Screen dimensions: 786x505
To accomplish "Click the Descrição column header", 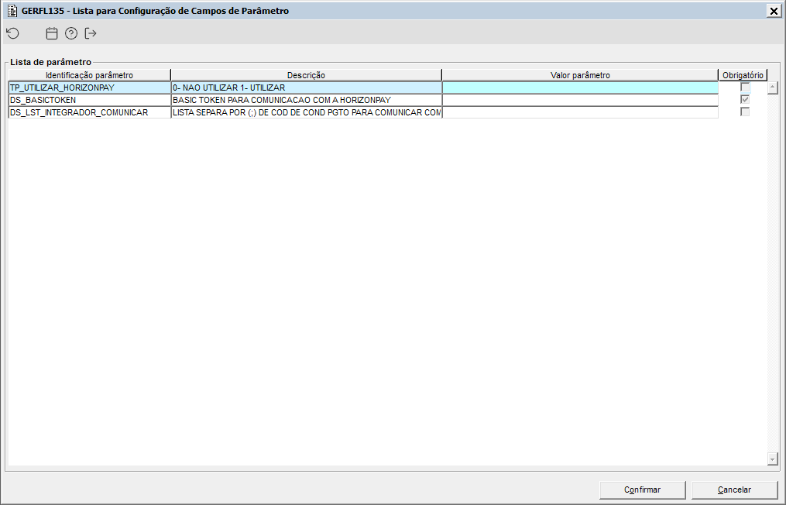I will tap(306, 74).
